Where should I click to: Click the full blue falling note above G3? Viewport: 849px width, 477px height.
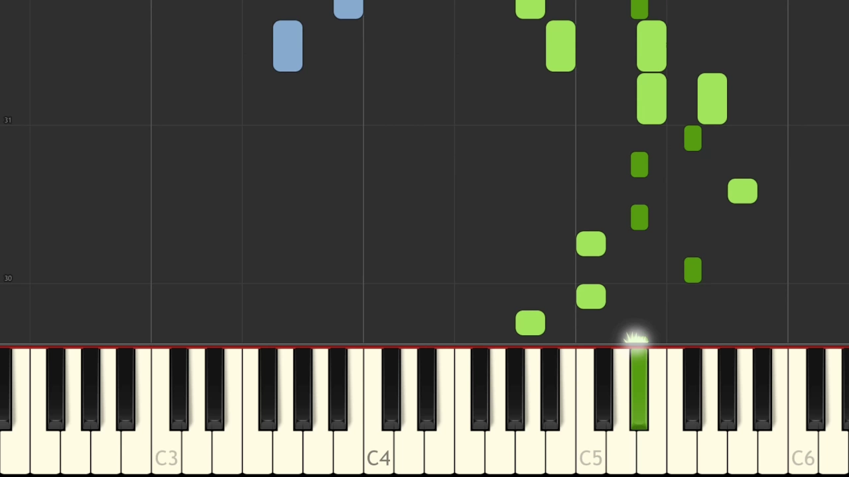[288, 46]
